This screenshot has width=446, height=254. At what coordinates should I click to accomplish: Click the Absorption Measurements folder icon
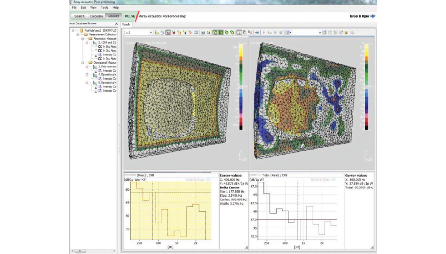[x=90, y=38]
